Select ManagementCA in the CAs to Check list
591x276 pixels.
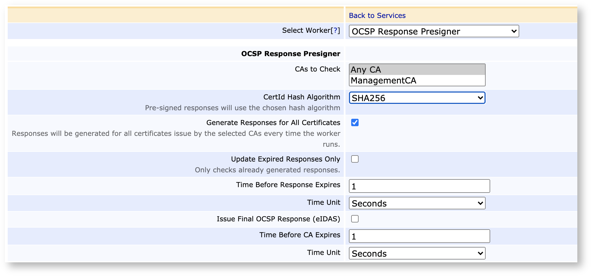point(417,81)
